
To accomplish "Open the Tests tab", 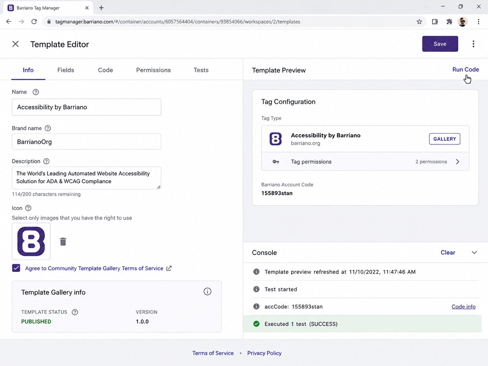I will (201, 70).
